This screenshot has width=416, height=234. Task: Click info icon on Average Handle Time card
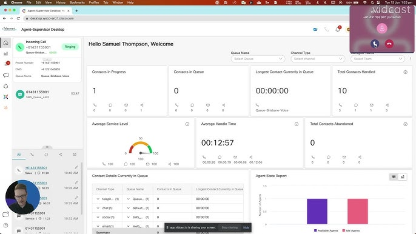tap(297, 124)
